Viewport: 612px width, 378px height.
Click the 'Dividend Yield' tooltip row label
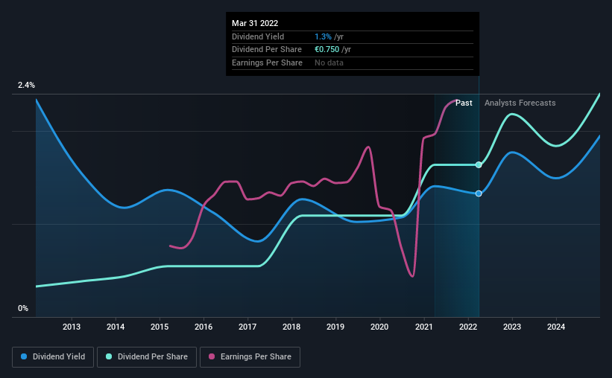click(258, 36)
